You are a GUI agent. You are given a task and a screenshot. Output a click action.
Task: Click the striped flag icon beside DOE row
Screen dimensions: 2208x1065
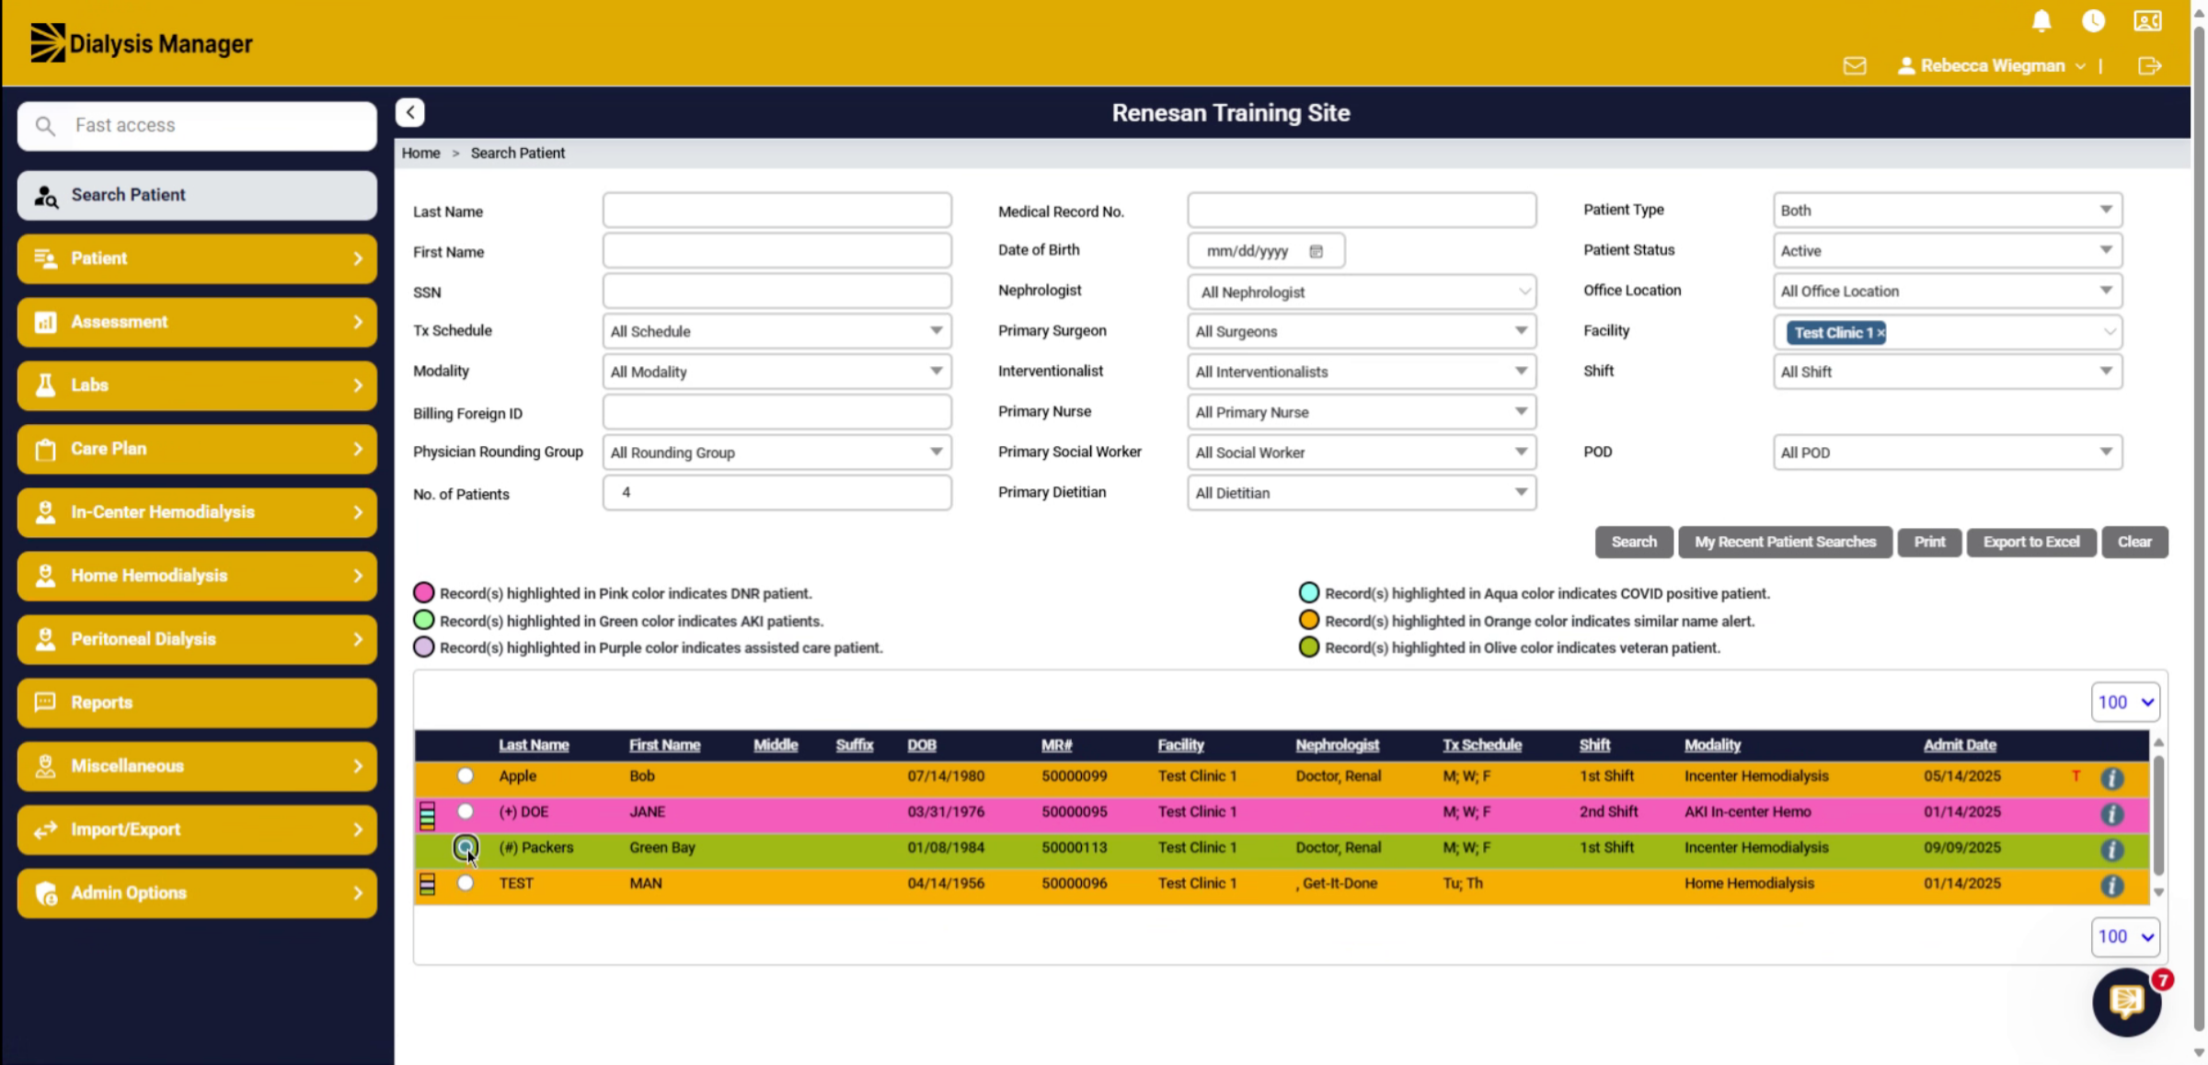[427, 815]
